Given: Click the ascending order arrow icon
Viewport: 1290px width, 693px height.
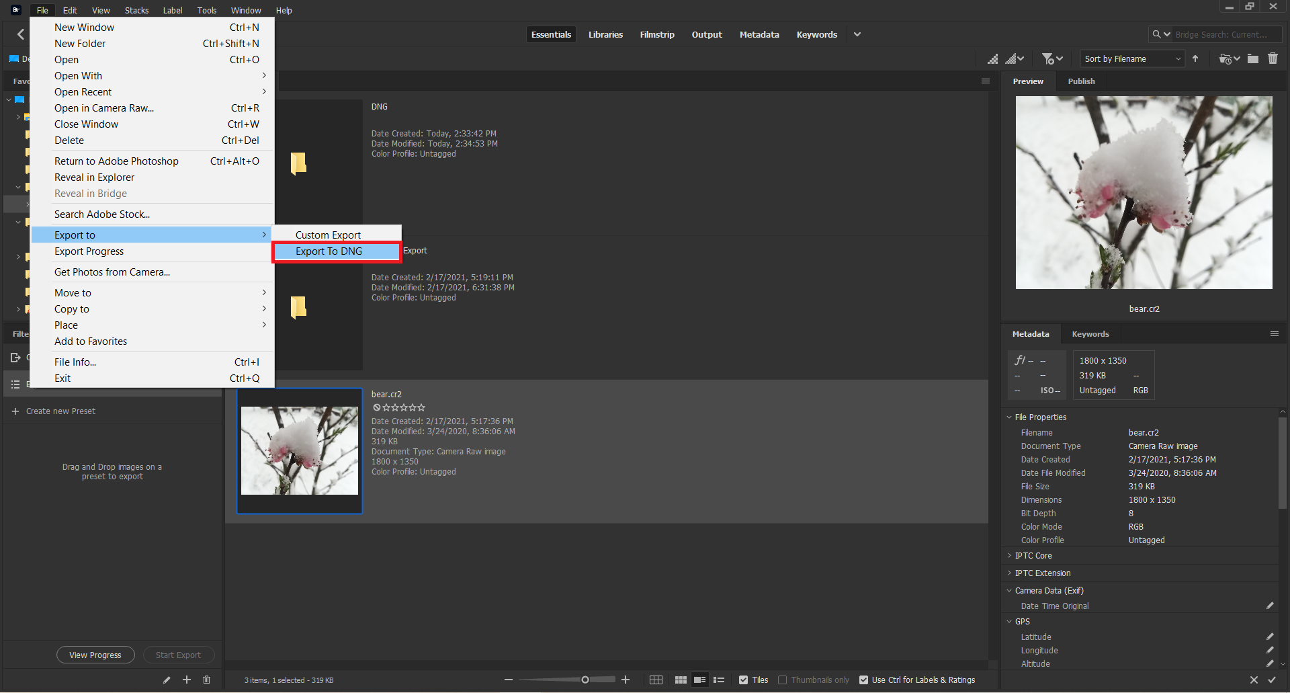Looking at the screenshot, I should coord(1195,59).
